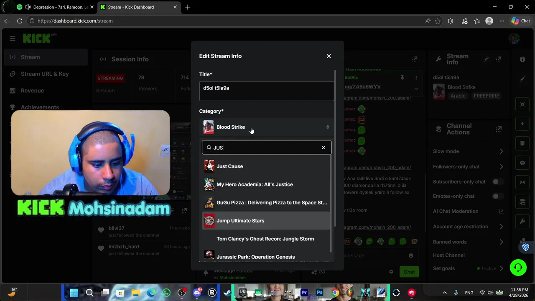Open Stream page in sidebar
Viewport: 535px width, 301px height.
pyautogui.click(x=46, y=57)
